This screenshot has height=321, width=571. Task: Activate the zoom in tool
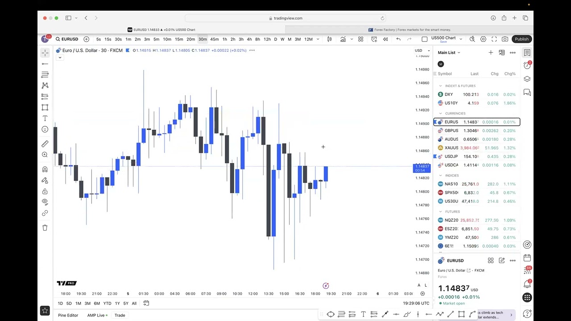[x=45, y=155]
